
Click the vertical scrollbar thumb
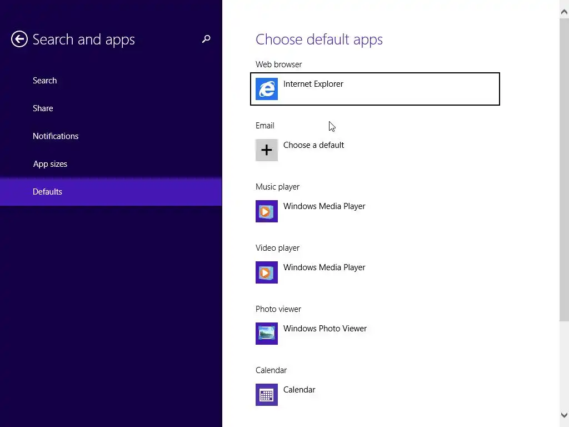coord(564,170)
